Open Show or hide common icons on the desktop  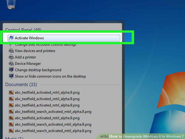tap(50, 76)
